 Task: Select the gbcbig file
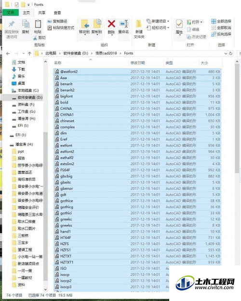tap(137, 176)
